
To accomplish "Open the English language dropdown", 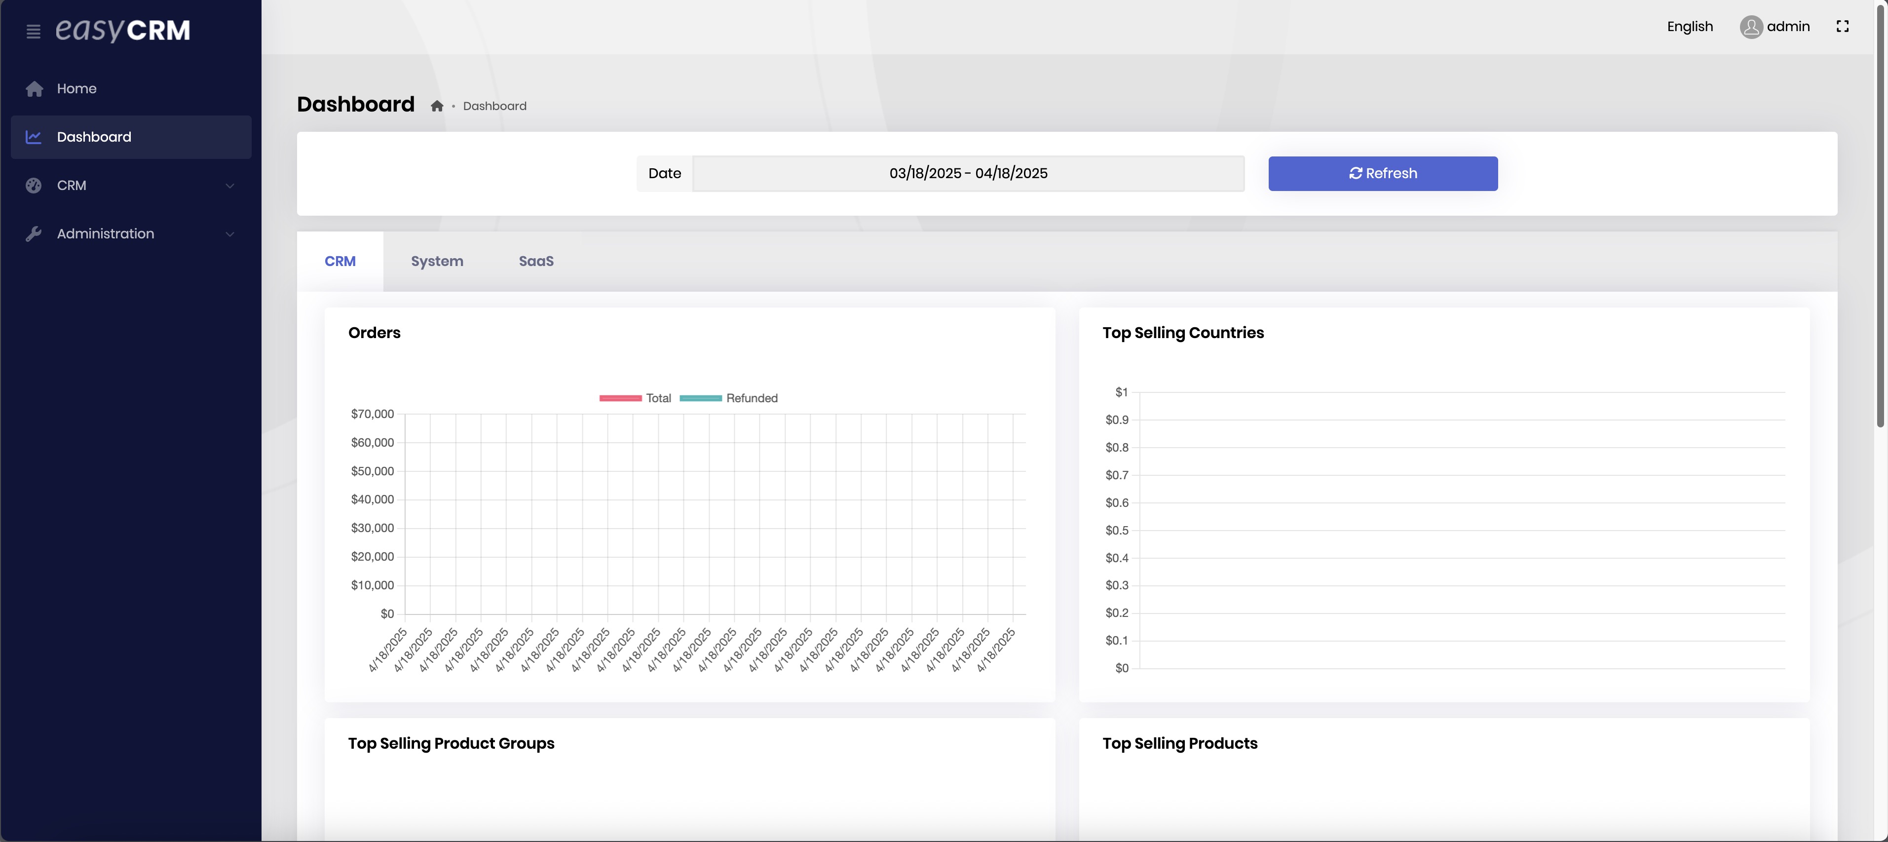I will point(1689,26).
